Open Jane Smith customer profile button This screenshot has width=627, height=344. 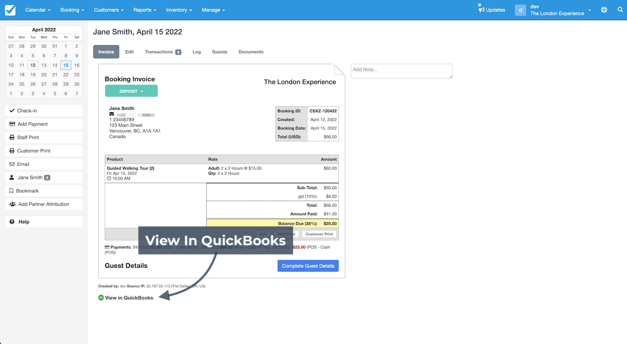point(44,177)
